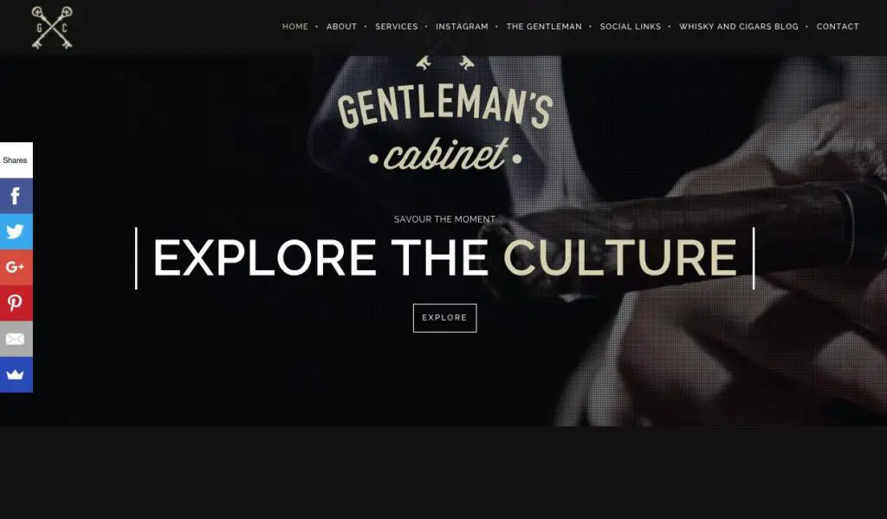Select The Gentleman menu item

click(544, 27)
